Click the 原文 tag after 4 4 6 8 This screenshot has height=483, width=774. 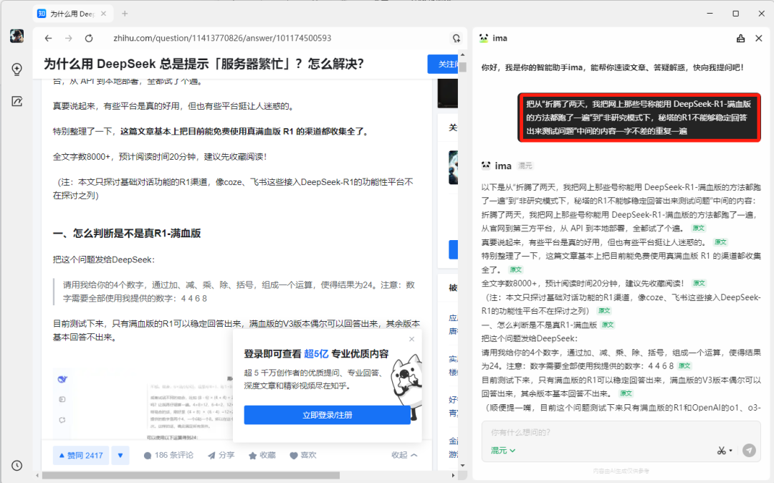(x=684, y=366)
